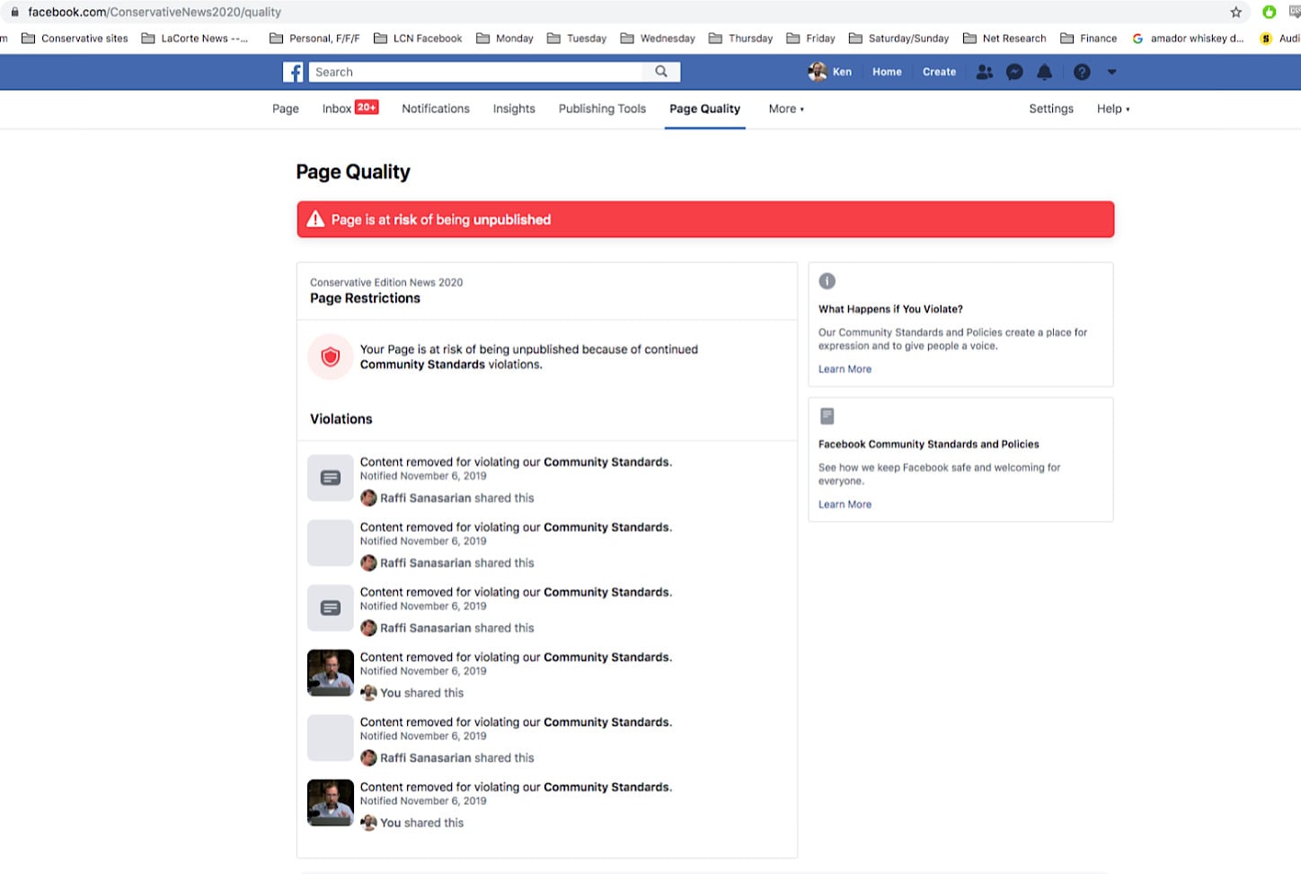Open the Messenger icon
Screen dimensions: 1301x874
pos(1014,72)
